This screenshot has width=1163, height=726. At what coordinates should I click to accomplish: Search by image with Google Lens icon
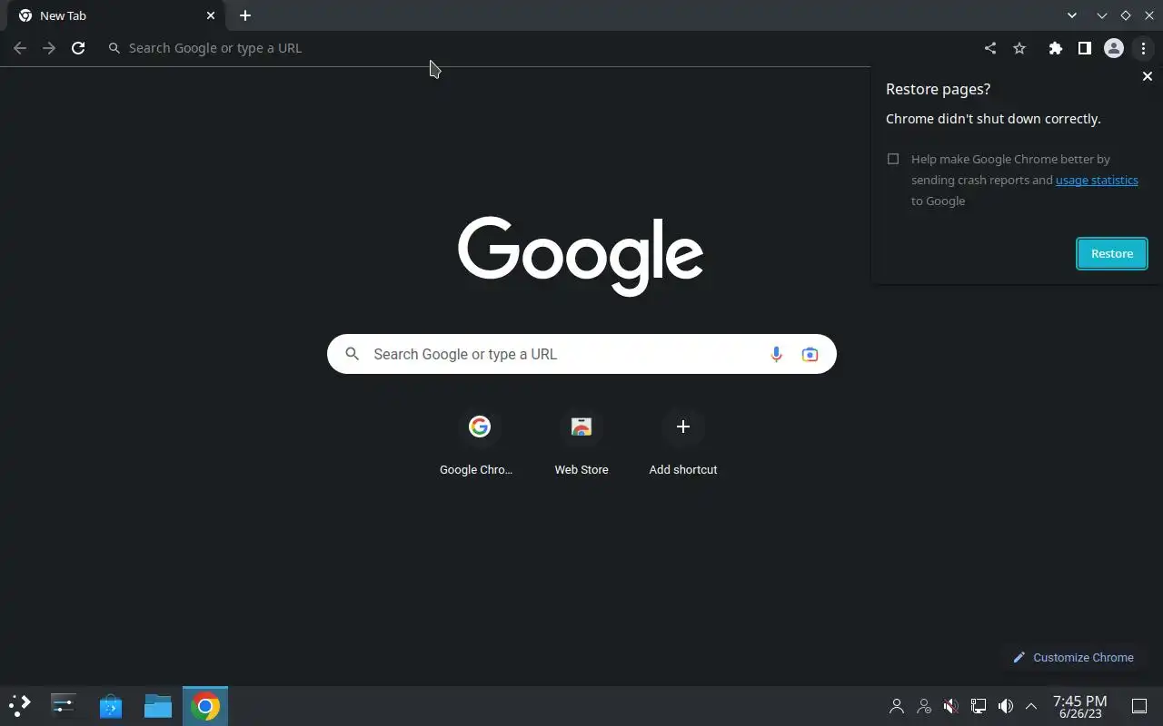[810, 354]
